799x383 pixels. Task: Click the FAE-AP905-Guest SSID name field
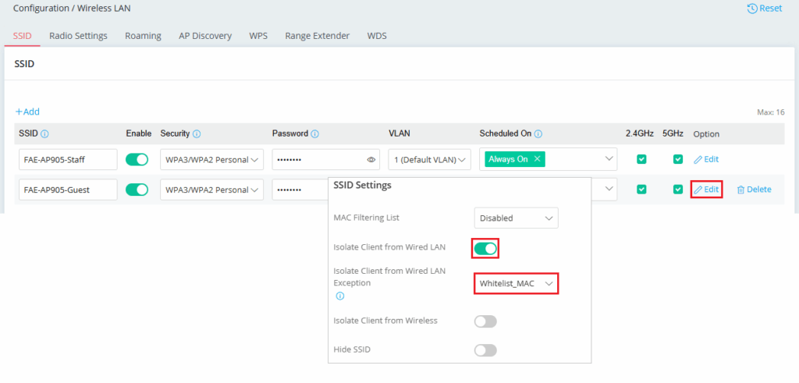point(68,190)
